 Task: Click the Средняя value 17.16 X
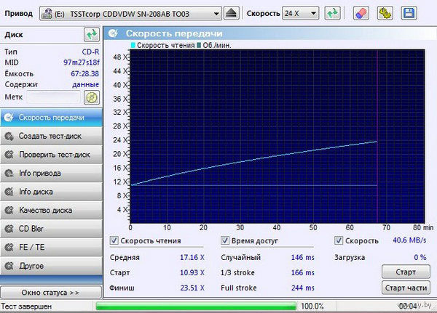pyautogui.click(x=192, y=257)
